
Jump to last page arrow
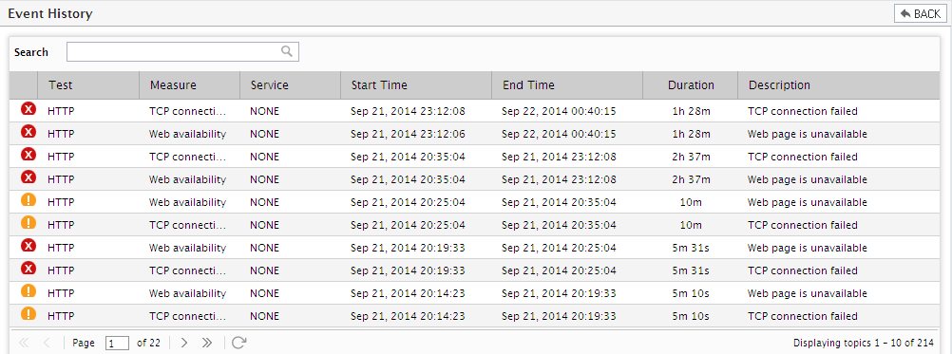click(x=207, y=344)
